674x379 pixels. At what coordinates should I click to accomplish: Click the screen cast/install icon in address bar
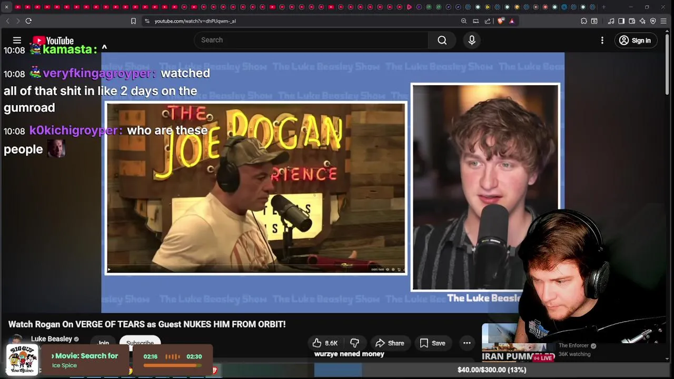(x=475, y=21)
